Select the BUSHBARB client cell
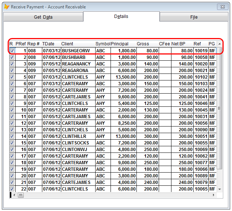232x211 pixels. tap(78, 57)
